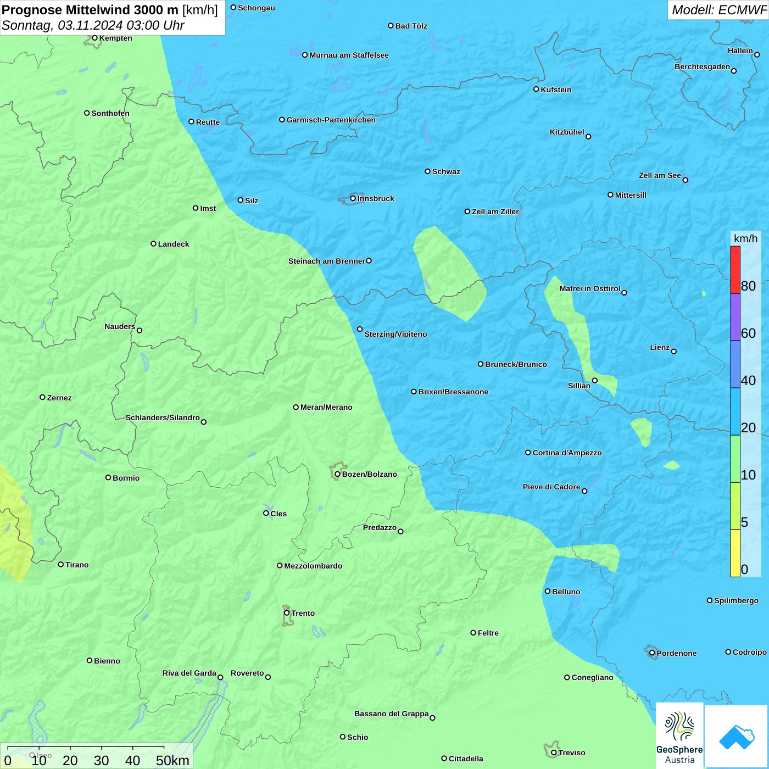769x769 pixels.
Task: Click the Matrei in Osttirol label
Action: [590, 288]
